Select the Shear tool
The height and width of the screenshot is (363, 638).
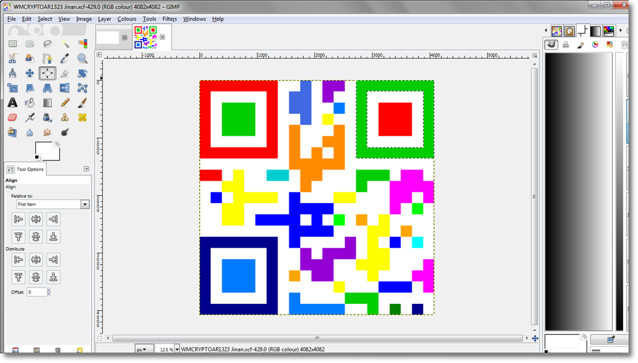click(x=30, y=88)
